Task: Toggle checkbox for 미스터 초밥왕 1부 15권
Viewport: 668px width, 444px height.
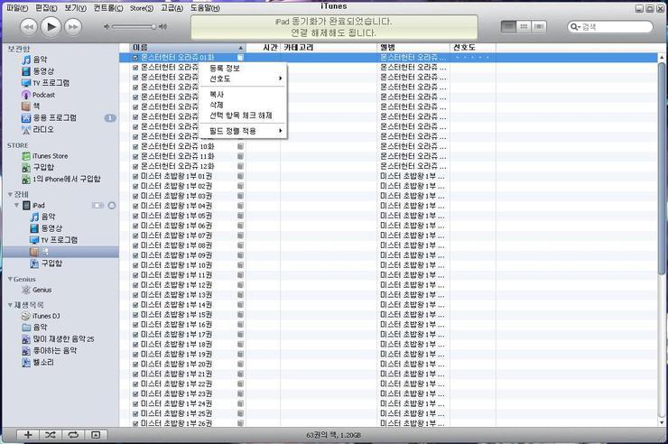Action: click(x=135, y=314)
